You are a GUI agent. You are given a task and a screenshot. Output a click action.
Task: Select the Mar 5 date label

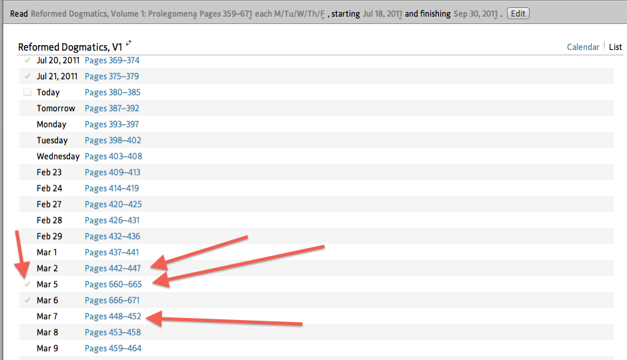[47, 284]
